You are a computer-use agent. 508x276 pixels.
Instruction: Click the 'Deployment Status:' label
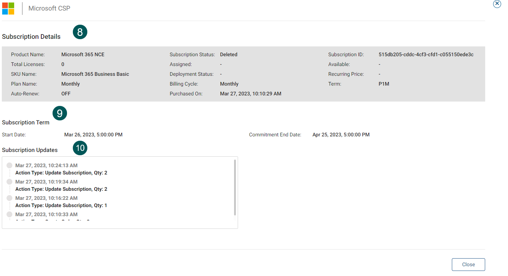click(x=192, y=74)
